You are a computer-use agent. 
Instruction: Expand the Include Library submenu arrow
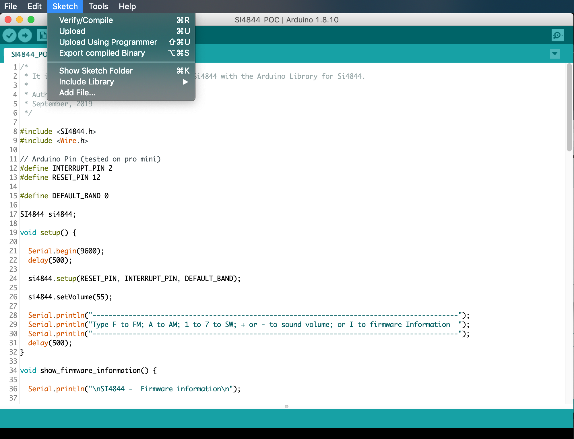pos(185,82)
